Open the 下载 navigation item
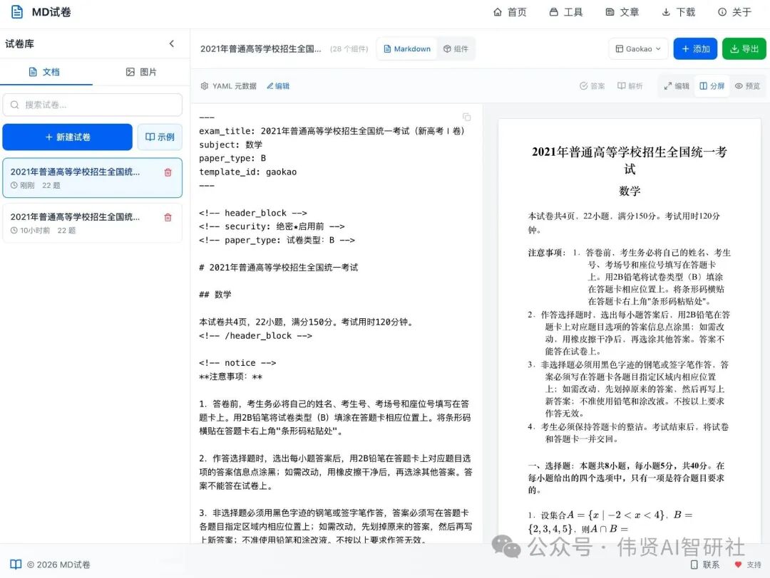Viewport: 770px width, 578px height. (679, 12)
